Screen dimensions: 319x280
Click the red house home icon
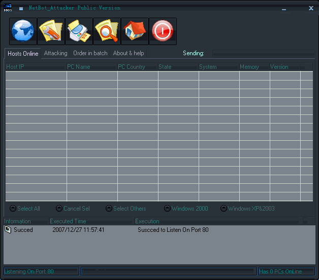tap(135, 31)
